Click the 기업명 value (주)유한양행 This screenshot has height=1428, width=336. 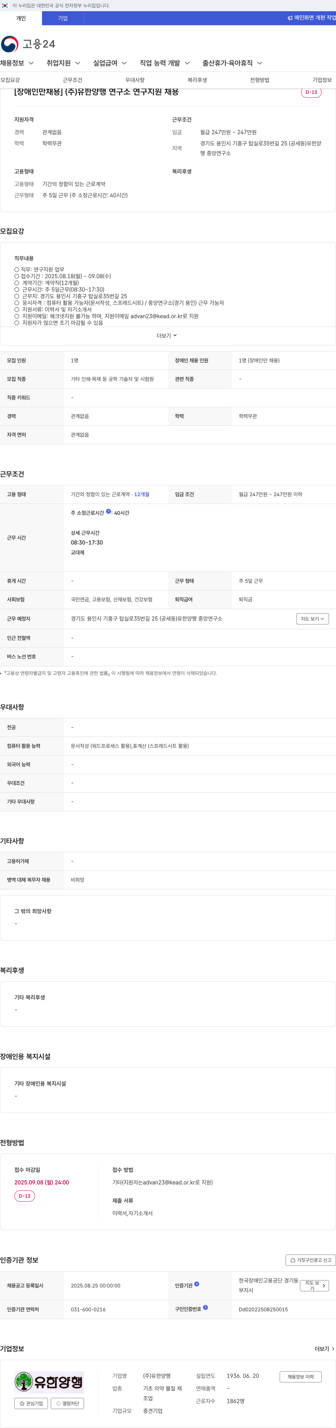(x=157, y=1376)
